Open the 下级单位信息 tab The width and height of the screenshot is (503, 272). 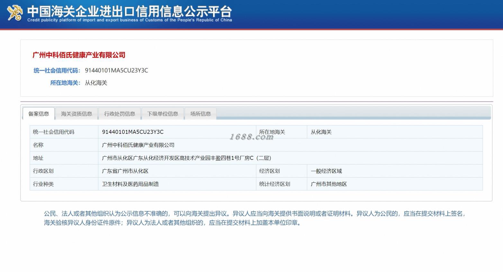click(x=163, y=114)
